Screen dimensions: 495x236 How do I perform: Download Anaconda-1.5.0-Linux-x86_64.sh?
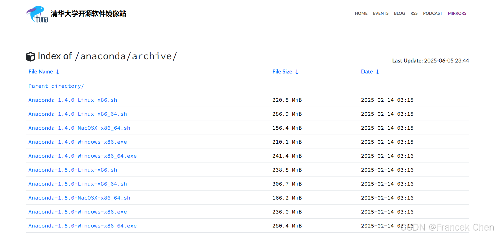[78, 184]
